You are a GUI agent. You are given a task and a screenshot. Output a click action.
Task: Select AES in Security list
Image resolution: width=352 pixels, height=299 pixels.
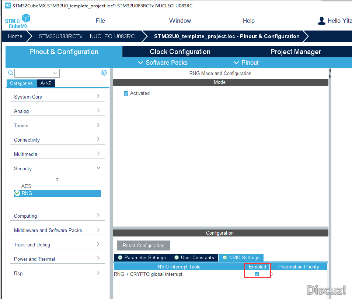[26, 186]
